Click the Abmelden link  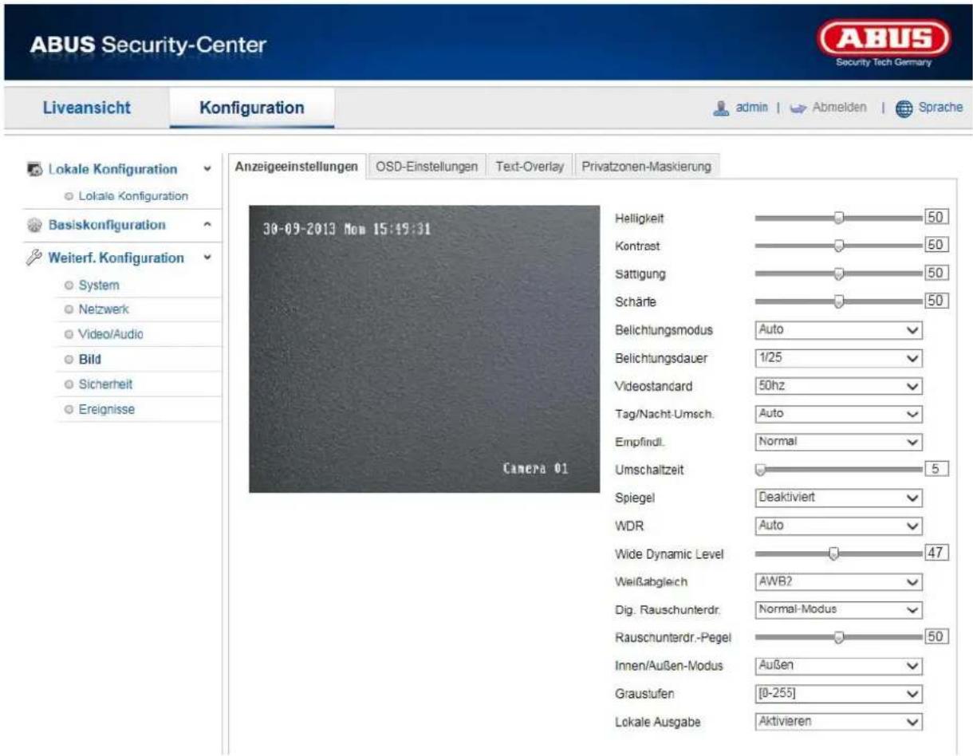[x=839, y=108]
